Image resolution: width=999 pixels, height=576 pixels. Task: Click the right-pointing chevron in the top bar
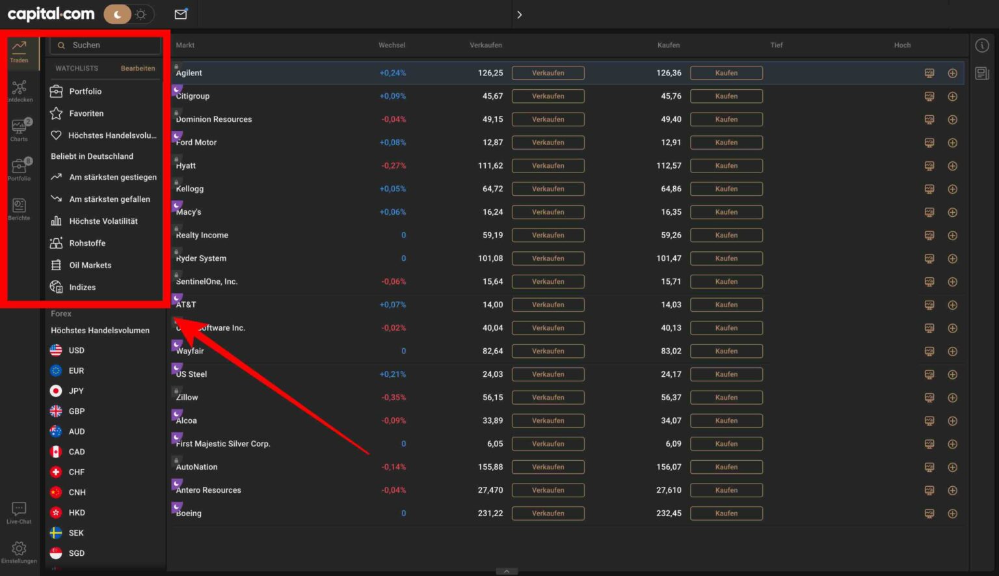point(520,14)
